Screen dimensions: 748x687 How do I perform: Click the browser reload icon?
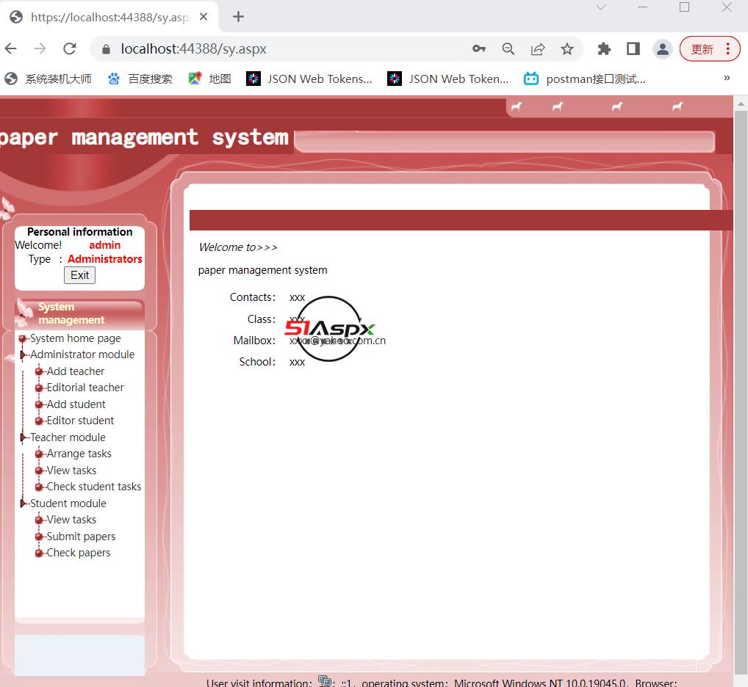coord(70,48)
